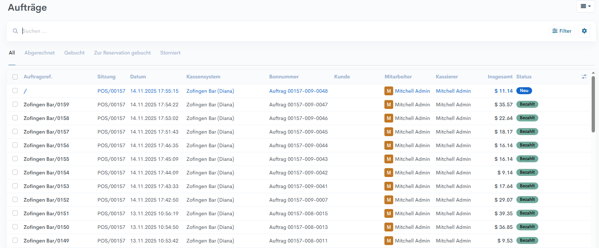Image resolution: width=599 pixels, height=248 pixels.
Task: Click the Neu status badge
Action: (524, 91)
